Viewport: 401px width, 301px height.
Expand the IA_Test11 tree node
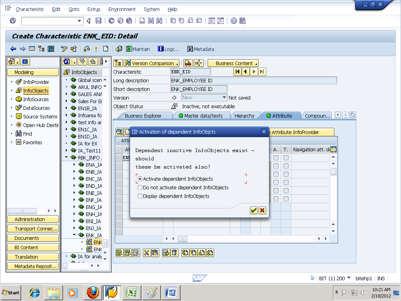(x=67, y=150)
